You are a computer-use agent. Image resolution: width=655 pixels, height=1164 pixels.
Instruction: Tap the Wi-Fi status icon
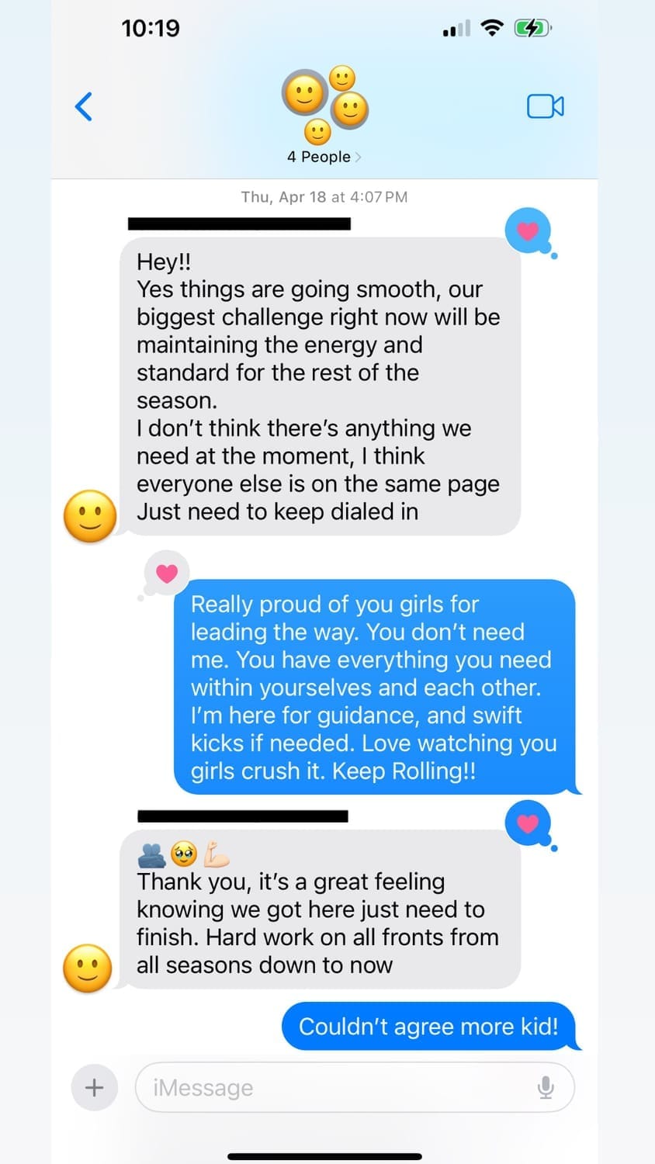[492, 29]
